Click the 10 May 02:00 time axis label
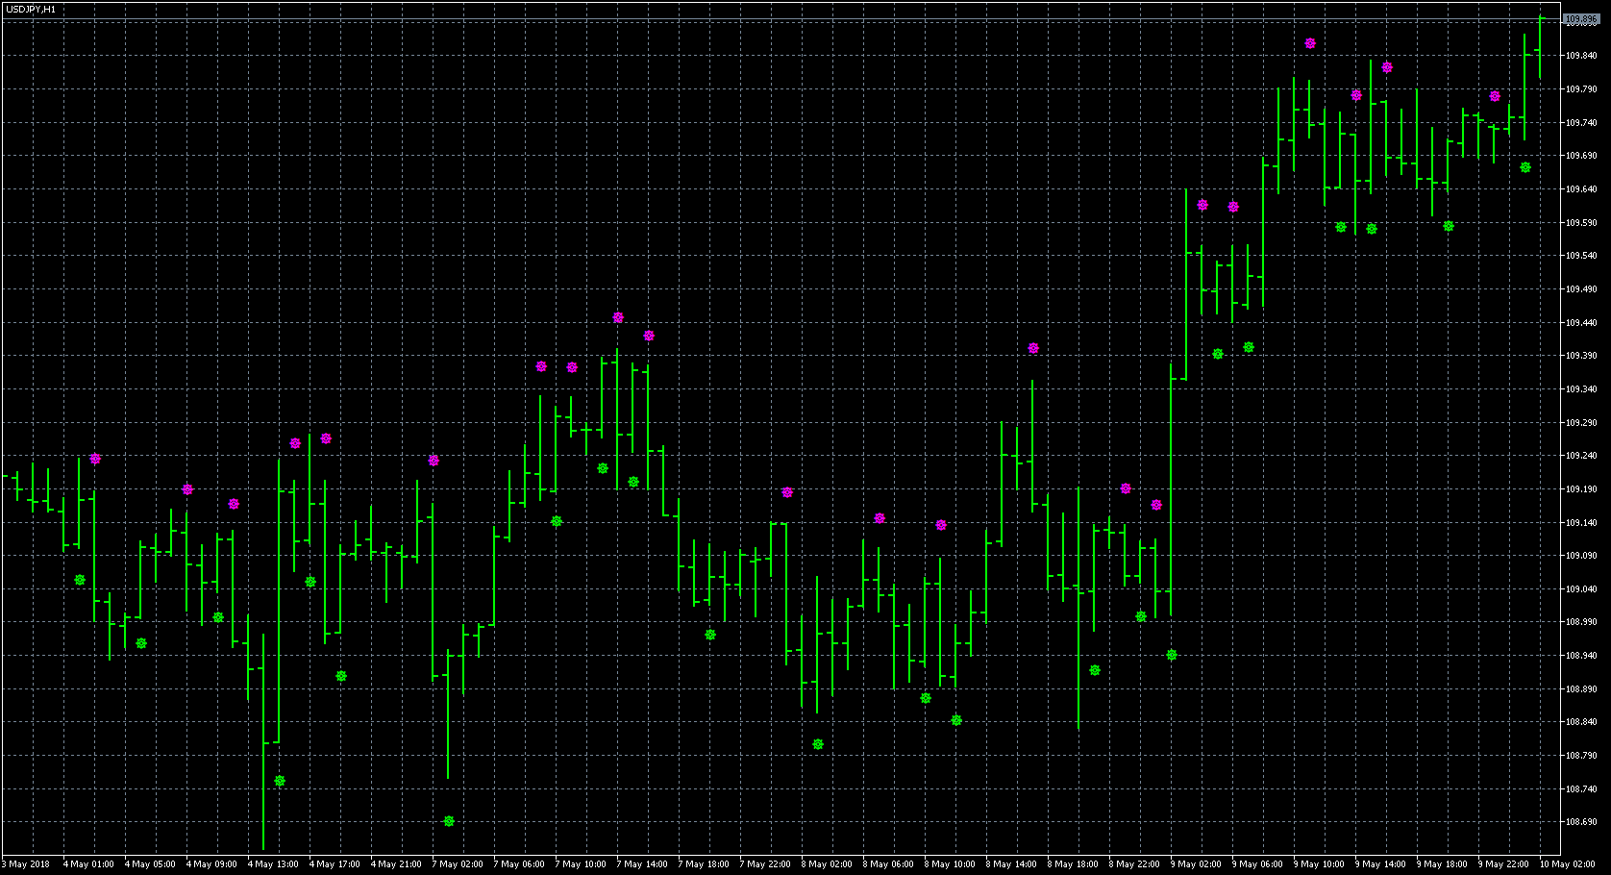The width and height of the screenshot is (1611, 875). [x=1565, y=864]
